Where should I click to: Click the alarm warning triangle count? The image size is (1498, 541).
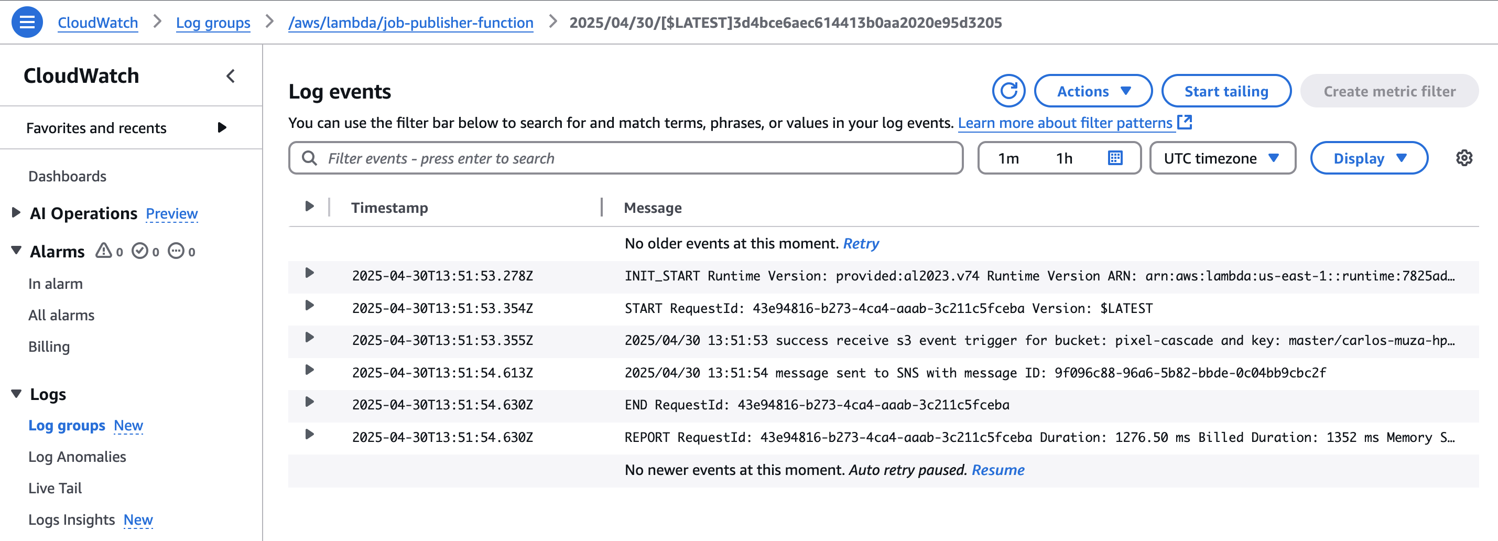(x=110, y=251)
